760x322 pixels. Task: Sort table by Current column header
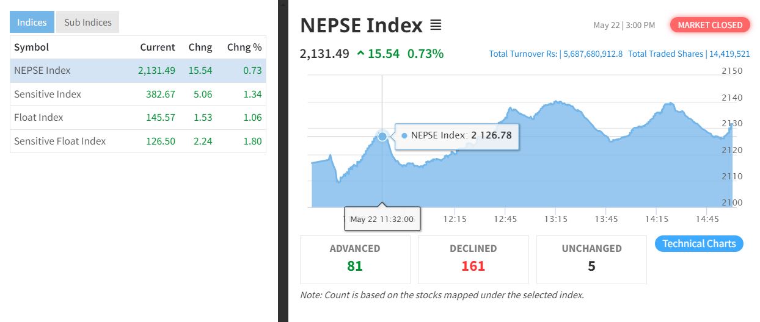157,47
